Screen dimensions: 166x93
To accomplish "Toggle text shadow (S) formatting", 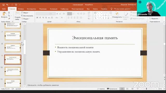I will [x=46, y=18].
